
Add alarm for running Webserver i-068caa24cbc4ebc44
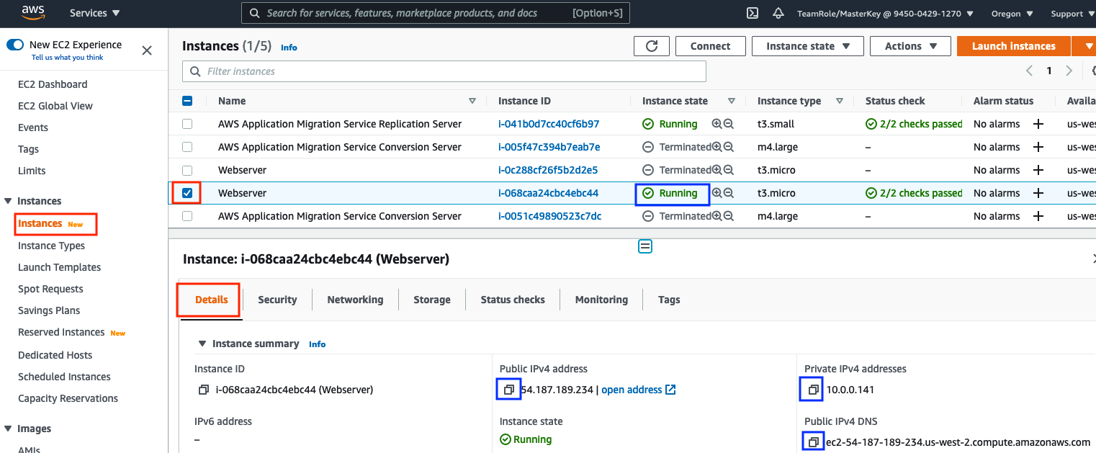(1038, 193)
